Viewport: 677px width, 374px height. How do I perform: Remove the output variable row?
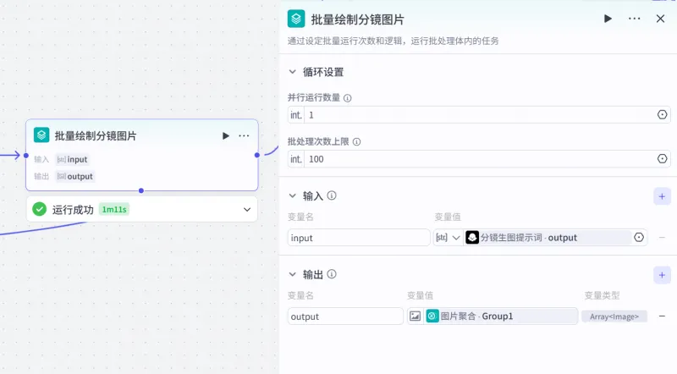click(x=662, y=316)
